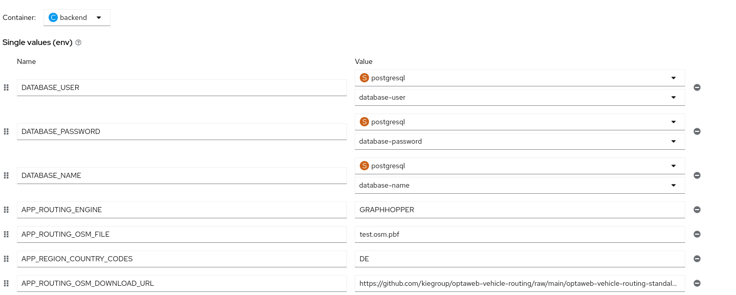Viewport: 736px width, 295px height.
Task: Click the OSM download URL value field
Action: (x=519, y=283)
